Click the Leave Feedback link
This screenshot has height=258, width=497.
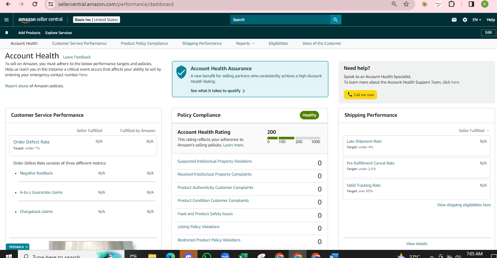tap(77, 57)
